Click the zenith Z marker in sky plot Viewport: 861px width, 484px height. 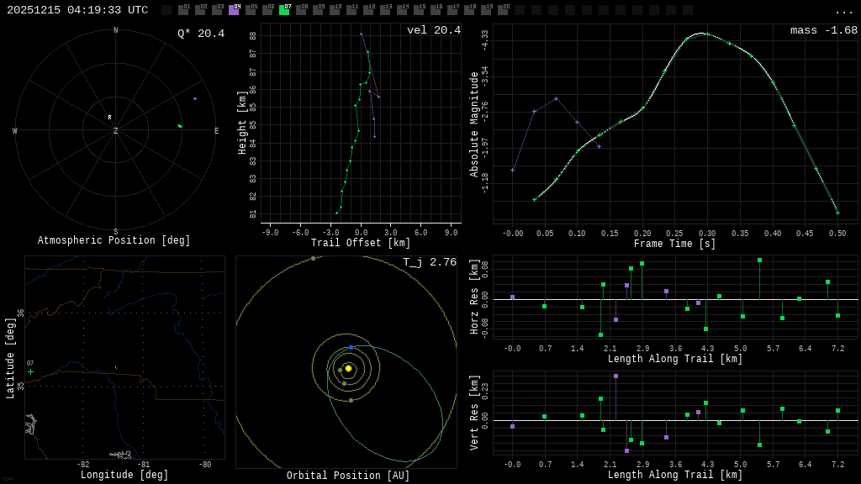[116, 131]
